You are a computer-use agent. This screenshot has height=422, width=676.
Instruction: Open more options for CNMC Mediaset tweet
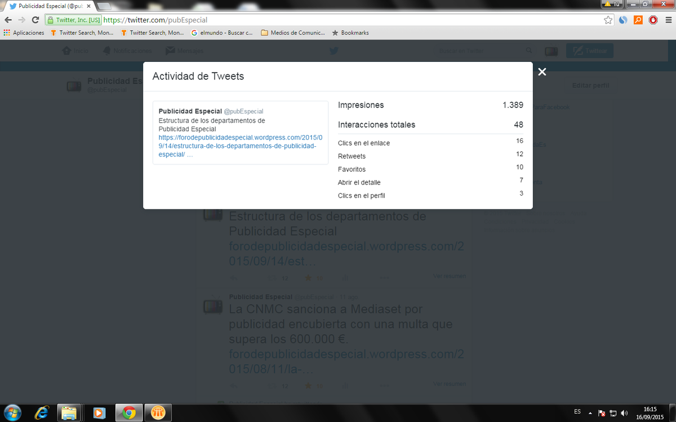(384, 387)
